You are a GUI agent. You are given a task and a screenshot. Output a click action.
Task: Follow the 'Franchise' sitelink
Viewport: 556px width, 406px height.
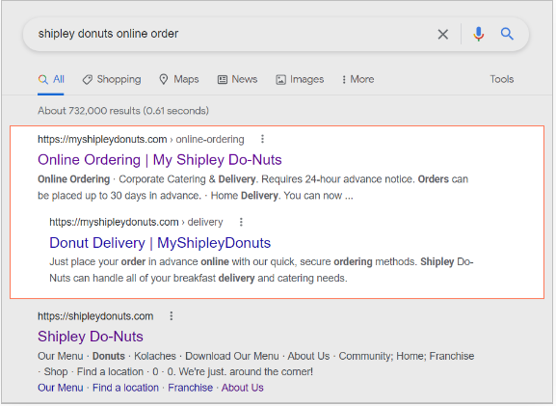(191, 388)
